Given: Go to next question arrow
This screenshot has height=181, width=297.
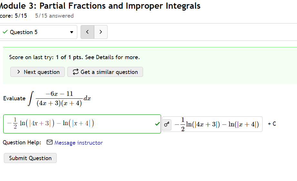Looking at the screenshot, I should click(x=101, y=32).
